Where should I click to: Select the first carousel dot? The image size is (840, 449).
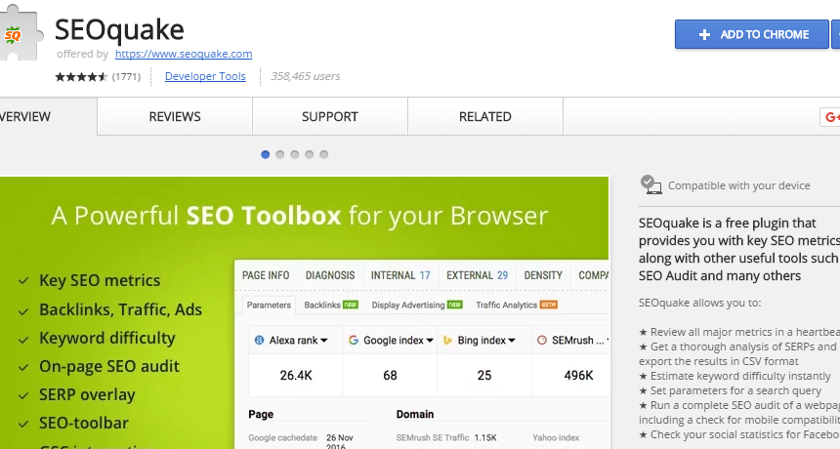pyautogui.click(x=265, y=154)
